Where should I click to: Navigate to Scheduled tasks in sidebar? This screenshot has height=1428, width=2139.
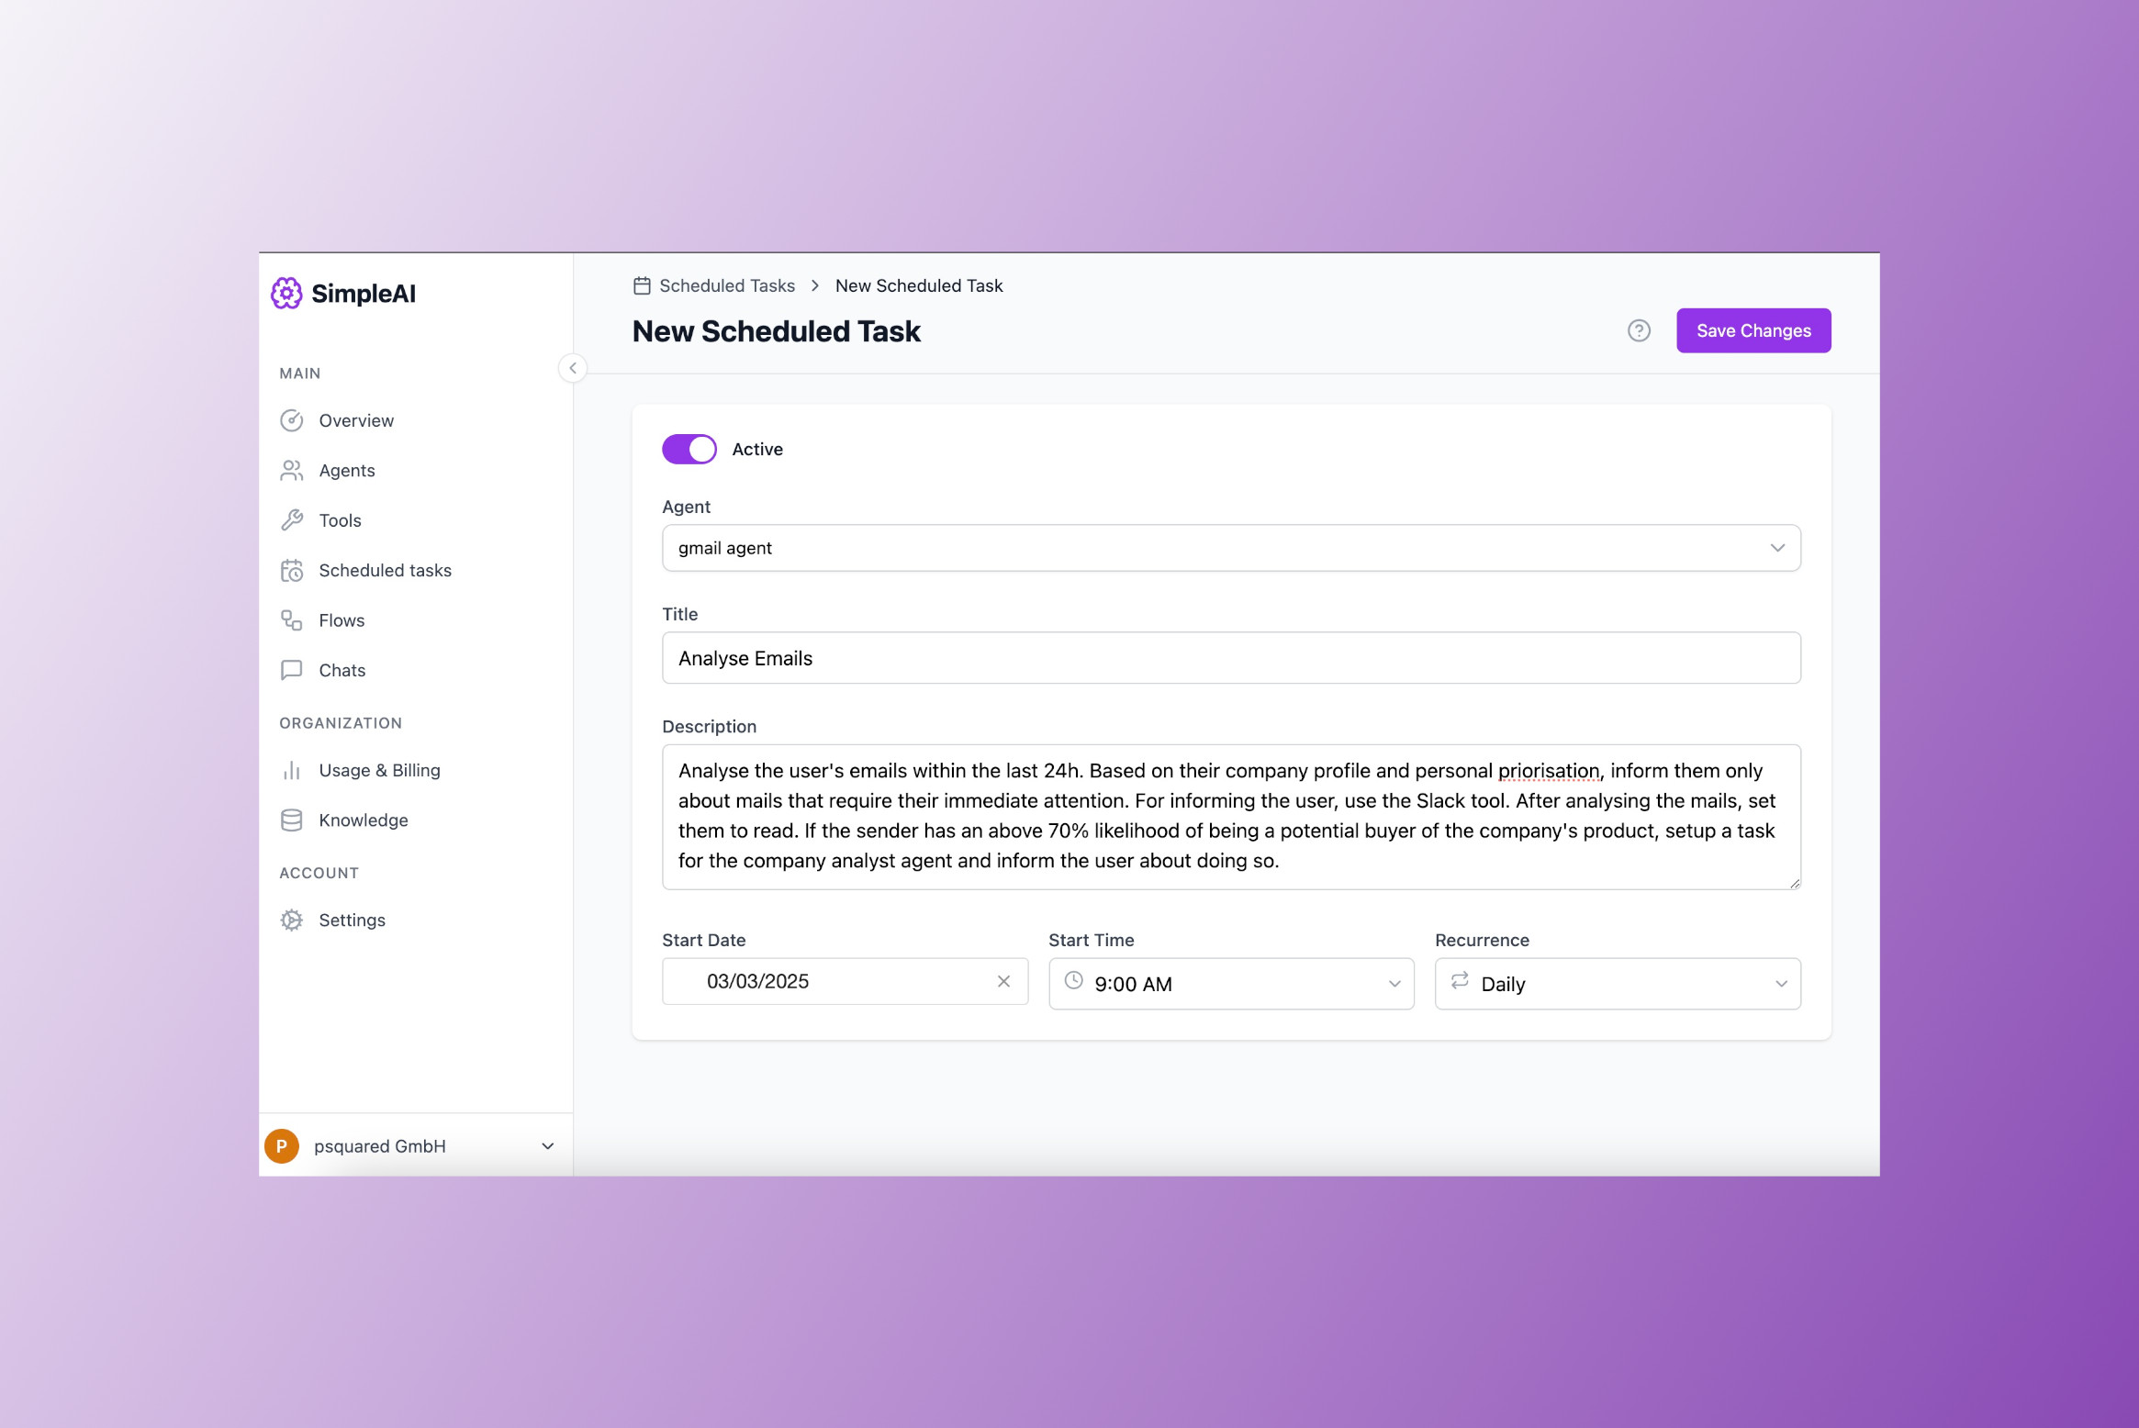(385, 571)
